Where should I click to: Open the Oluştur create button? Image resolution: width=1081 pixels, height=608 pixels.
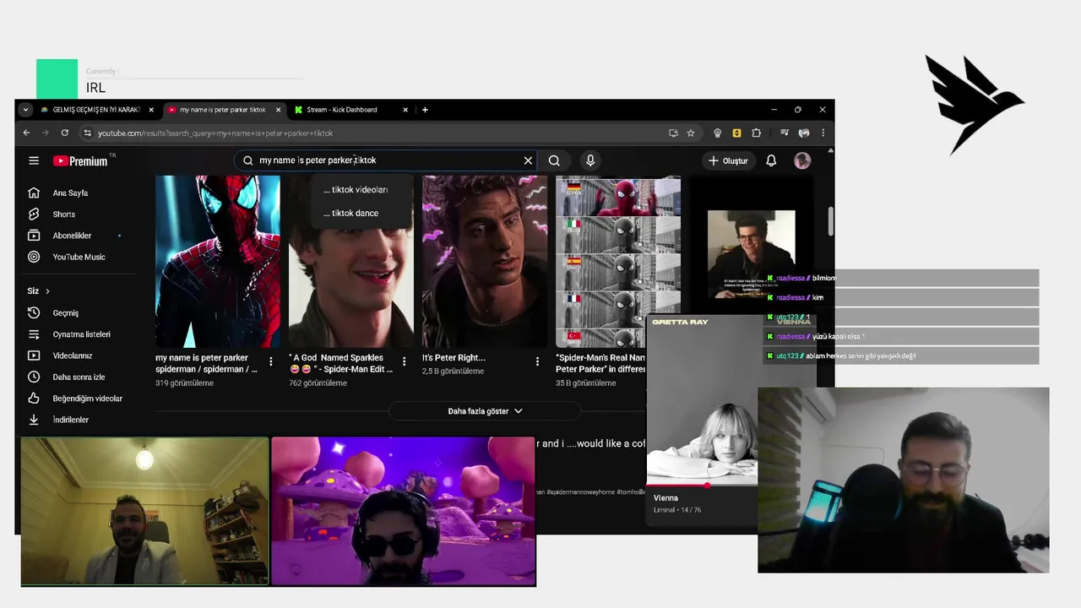[728, 160]
